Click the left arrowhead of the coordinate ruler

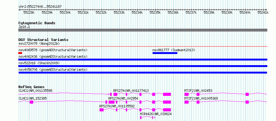click(x=19, y=10)
